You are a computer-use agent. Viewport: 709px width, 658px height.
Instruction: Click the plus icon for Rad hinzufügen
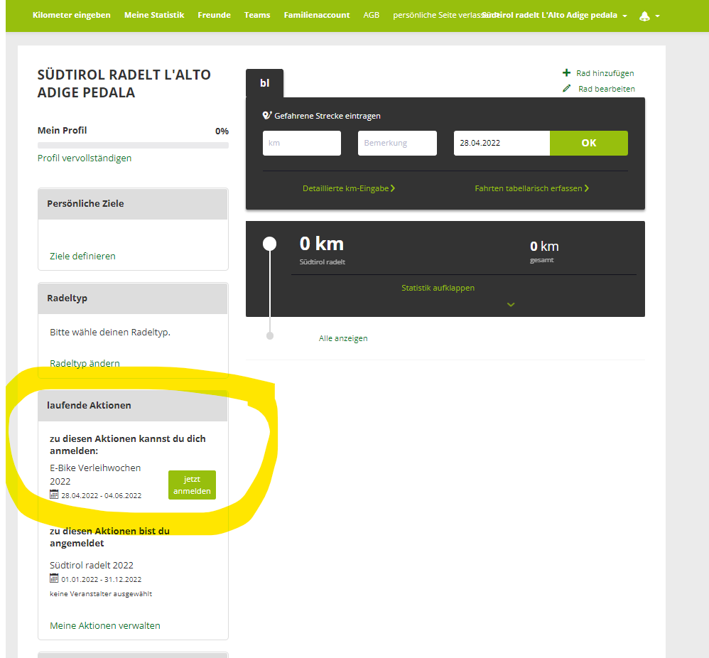click(566, 72)
